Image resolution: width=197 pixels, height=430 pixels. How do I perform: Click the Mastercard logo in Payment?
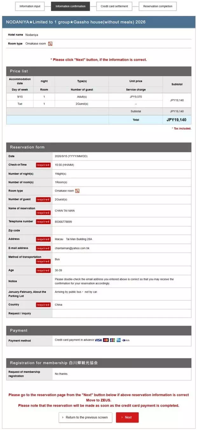tap(106, 340)
